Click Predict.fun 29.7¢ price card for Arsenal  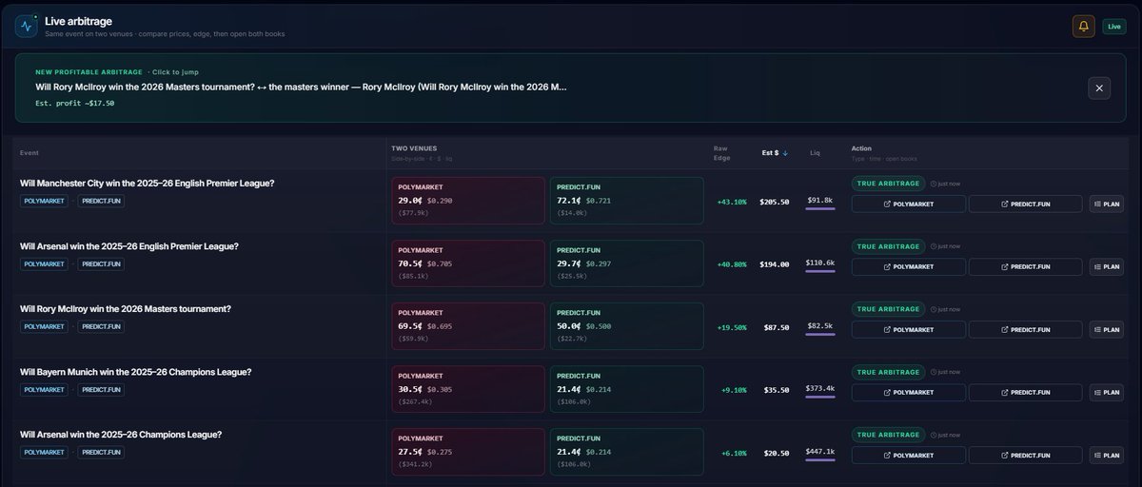[627, 263]
